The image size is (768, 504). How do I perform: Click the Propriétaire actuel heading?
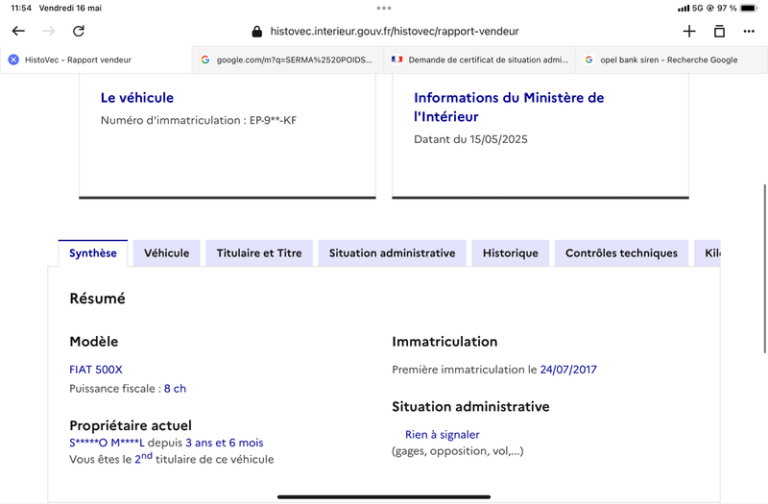pos(131,425)
